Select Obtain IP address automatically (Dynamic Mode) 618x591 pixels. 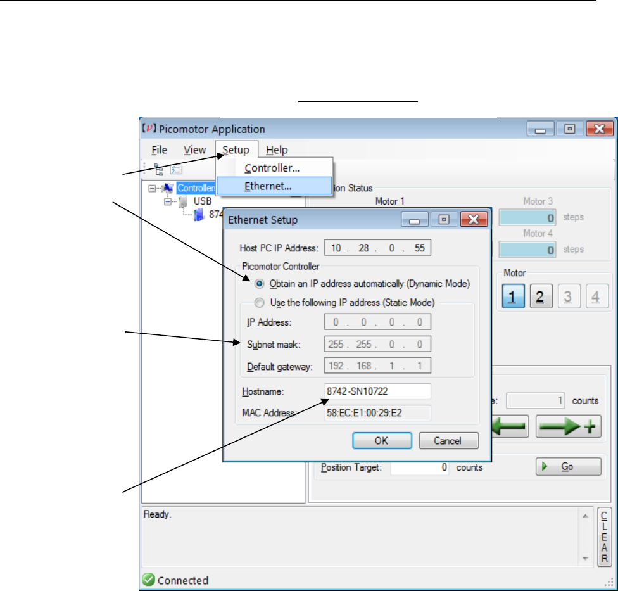260,284
